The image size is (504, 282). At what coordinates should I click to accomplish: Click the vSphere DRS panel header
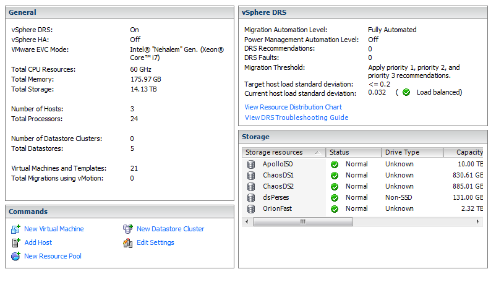[x=363, y=12]
